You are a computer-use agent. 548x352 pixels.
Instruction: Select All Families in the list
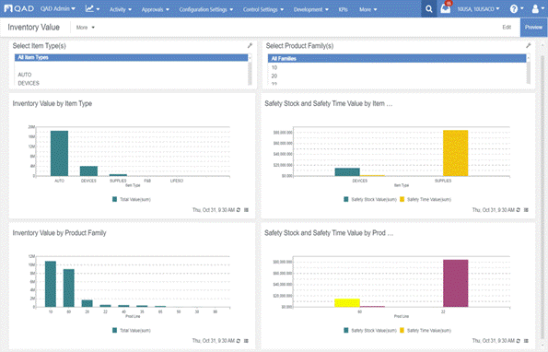coord(397,58)
